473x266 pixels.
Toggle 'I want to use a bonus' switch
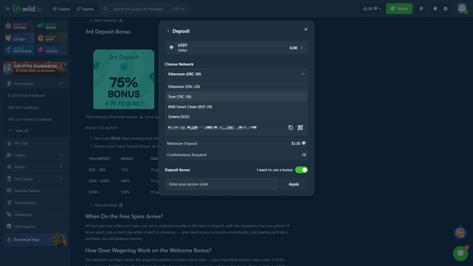(x=301, y=170)
